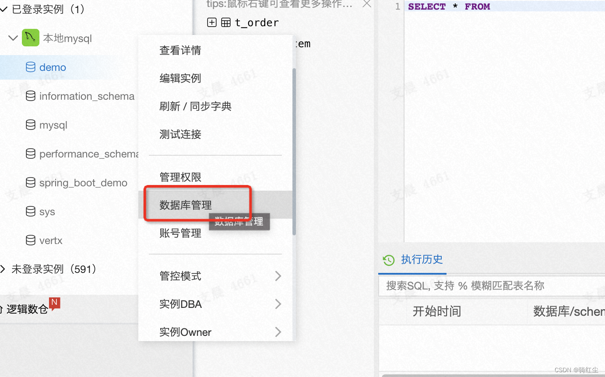
Task: Open 管理权限 from the context menu
Action: click(x=180, y=177)
